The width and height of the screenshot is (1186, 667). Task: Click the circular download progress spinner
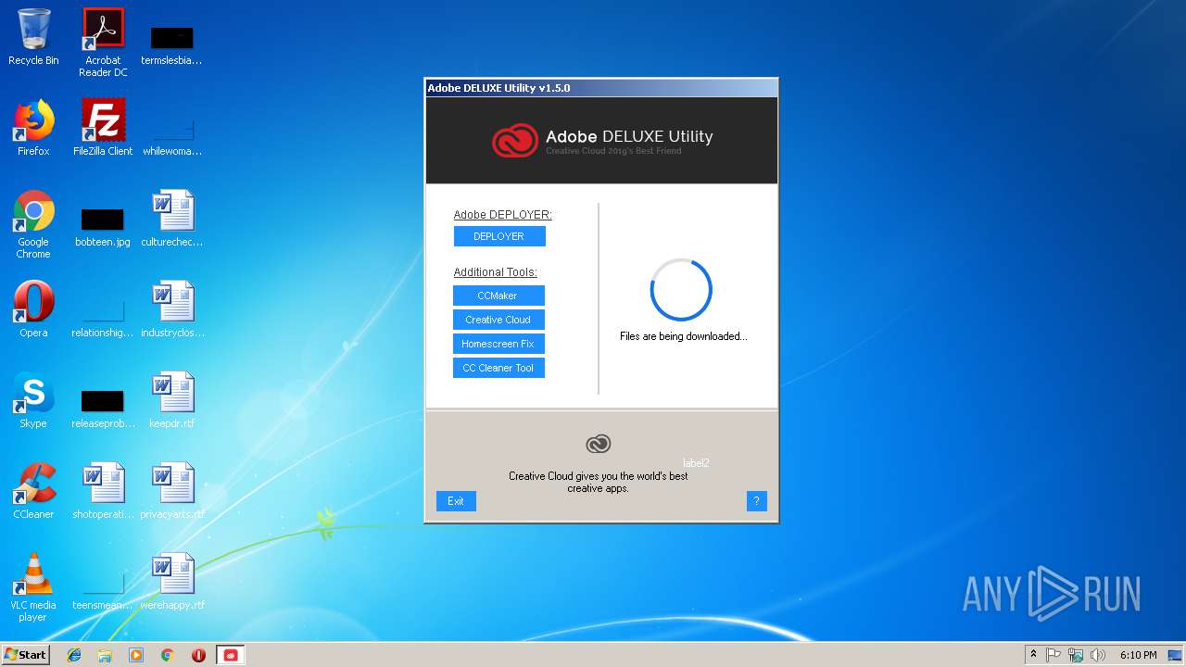click(x=681, y=290)
